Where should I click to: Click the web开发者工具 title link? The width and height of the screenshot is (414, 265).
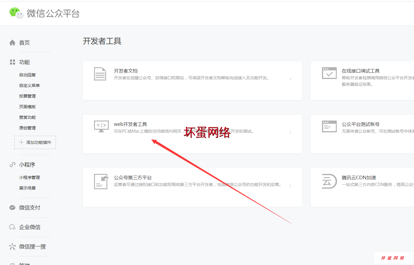pyautogui.click(x=130, y=124)
